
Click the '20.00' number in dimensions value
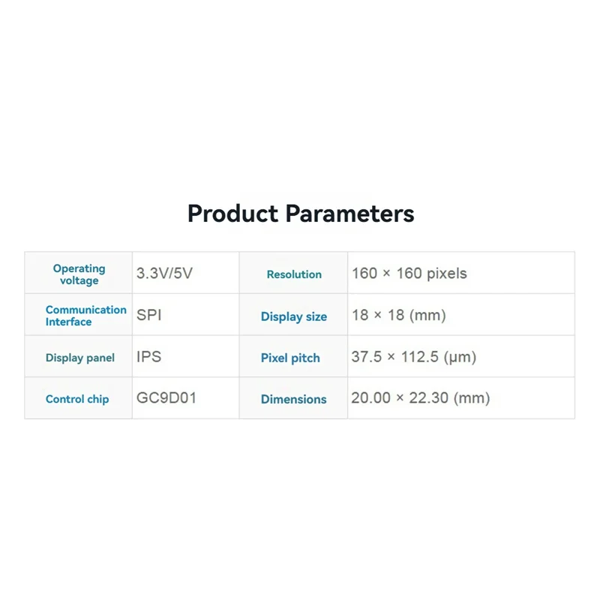[370, 398]
